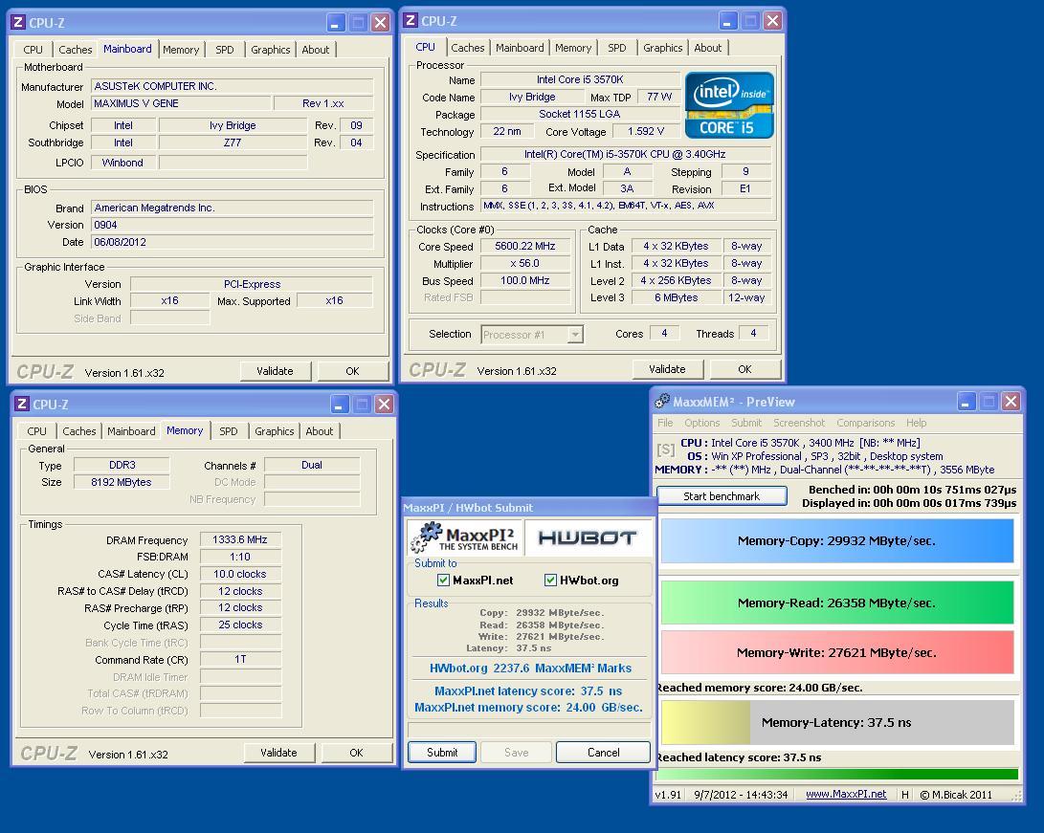Open the www.MaxxPI.net link
Screen dimensions: 1044x833
(846, 795)
